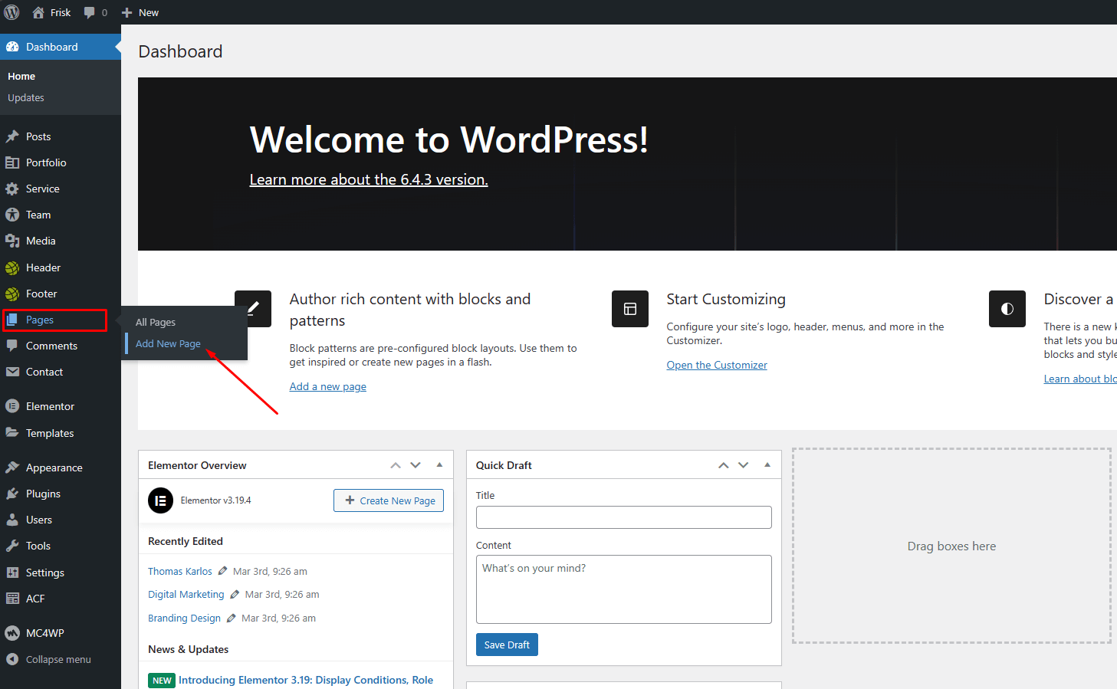Select Add New Page from Pages submenu
The width and height of the screenshot is (1117, 689).
coord(168,343)
